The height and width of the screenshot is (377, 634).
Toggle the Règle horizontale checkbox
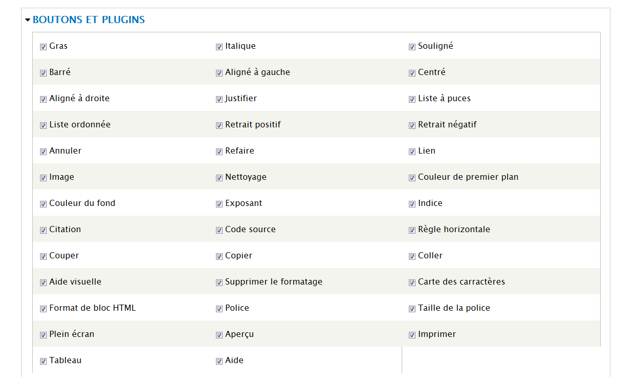412,230
